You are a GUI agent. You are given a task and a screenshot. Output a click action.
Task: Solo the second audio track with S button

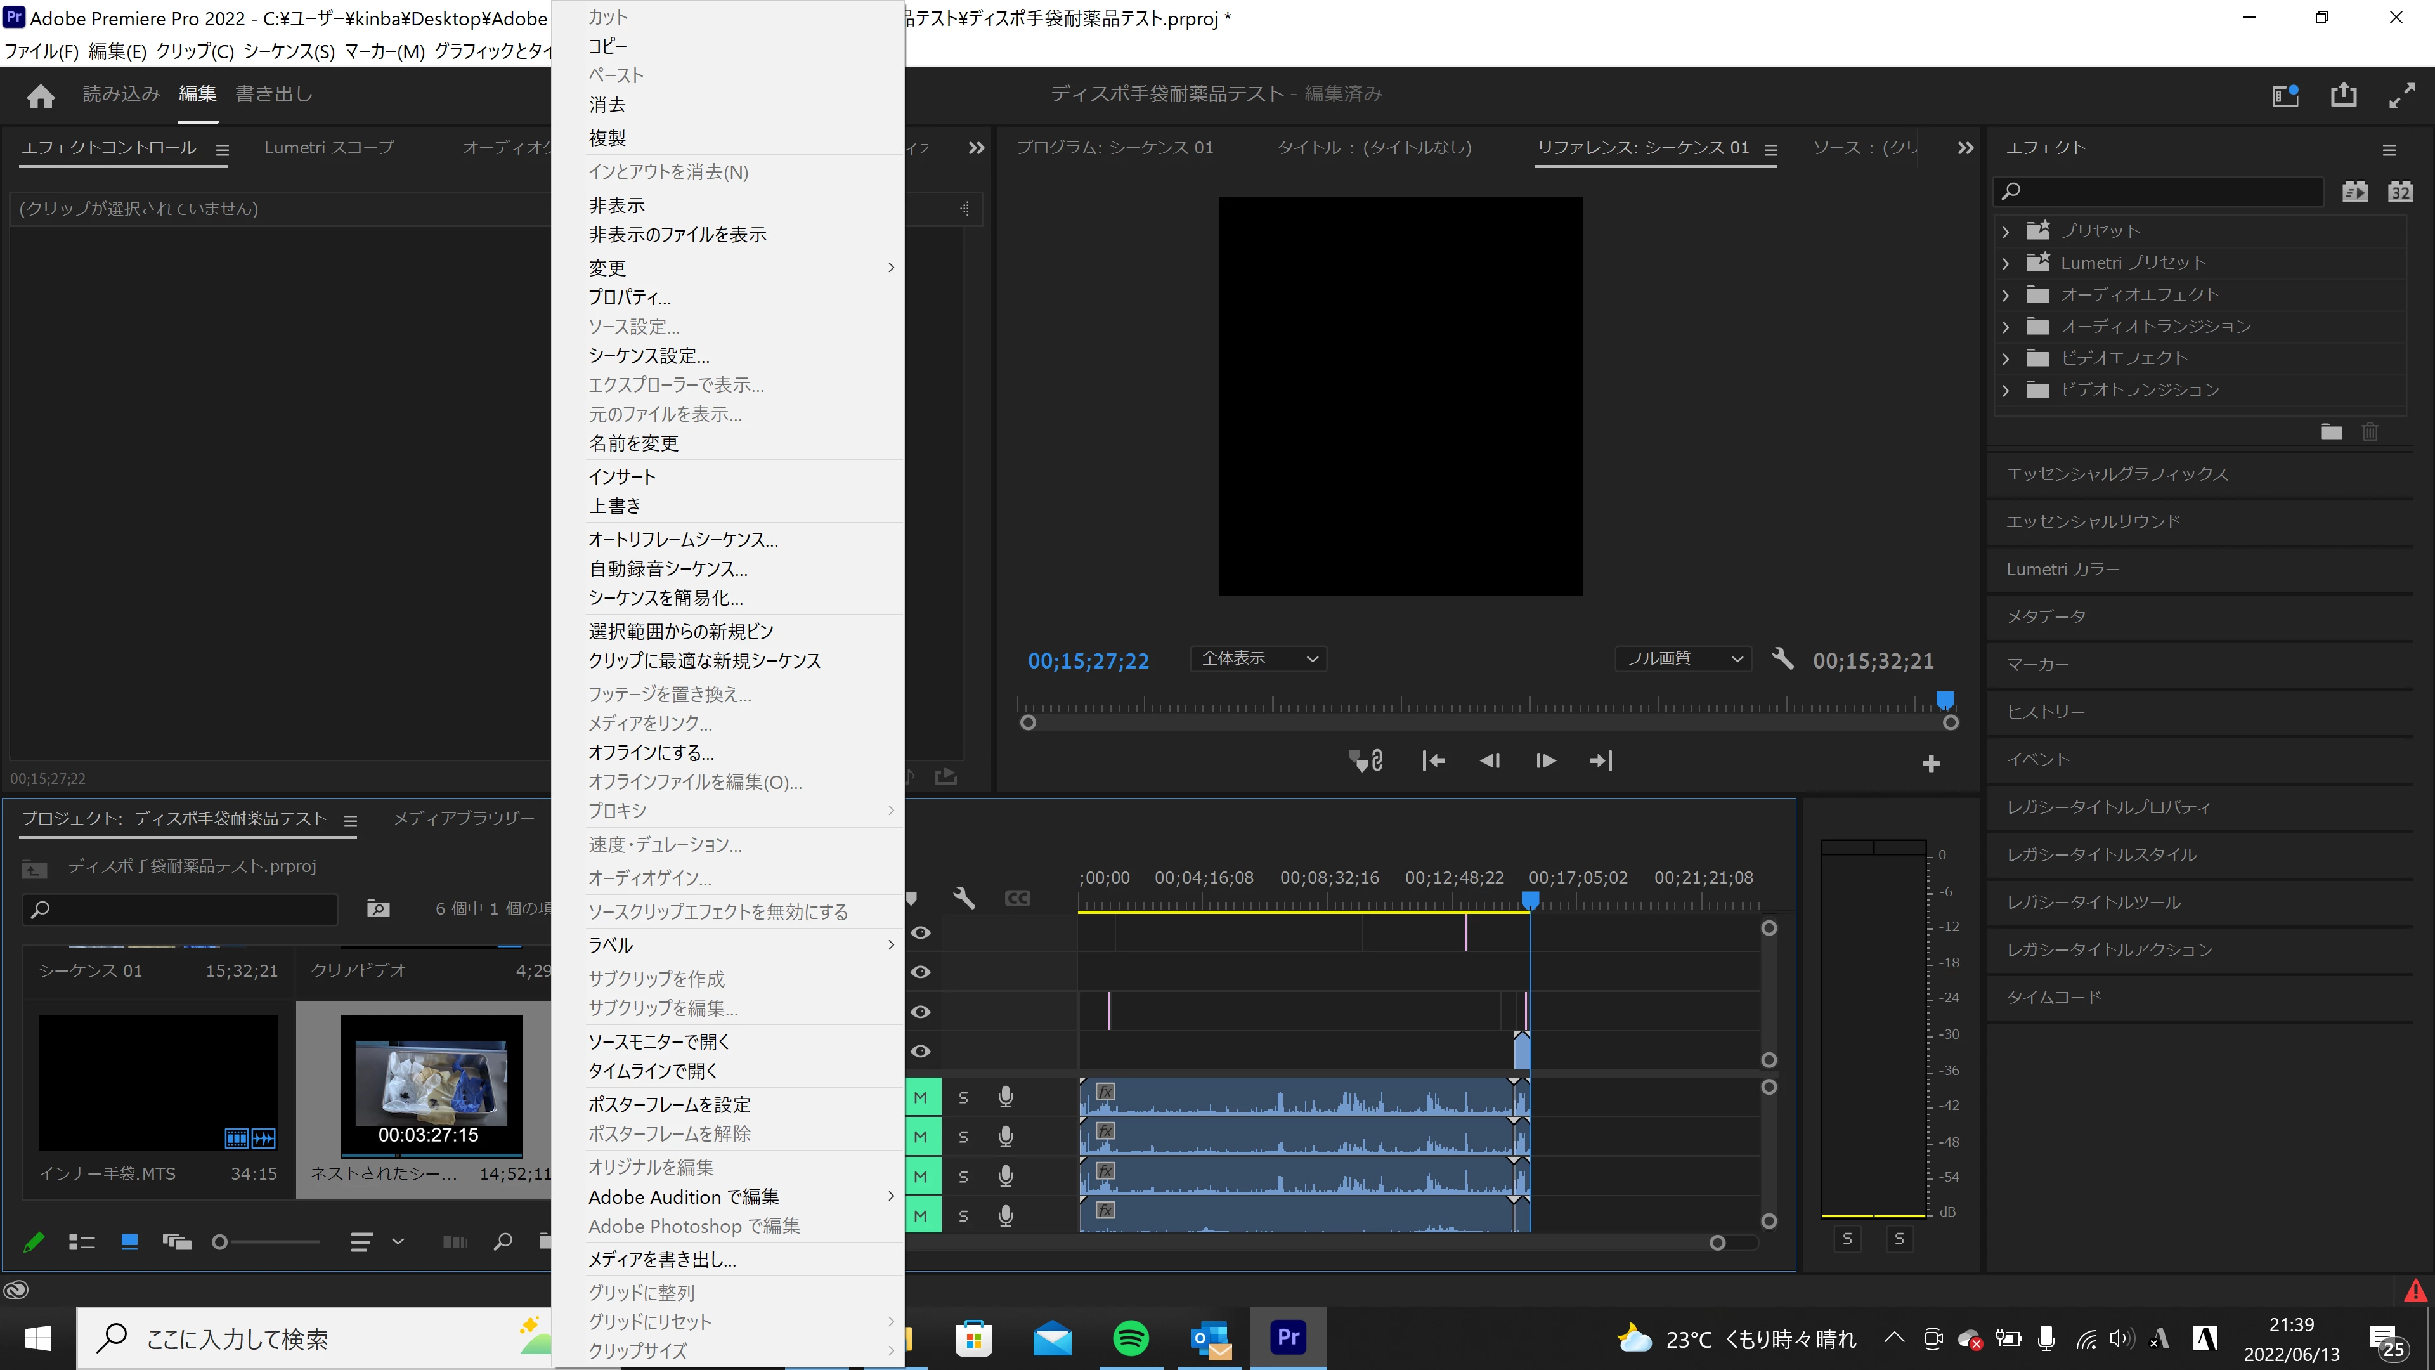(x=963, y=1137)
